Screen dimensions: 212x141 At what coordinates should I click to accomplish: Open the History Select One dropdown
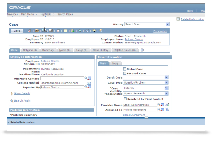pyautogui.click(x=147, y=24)
